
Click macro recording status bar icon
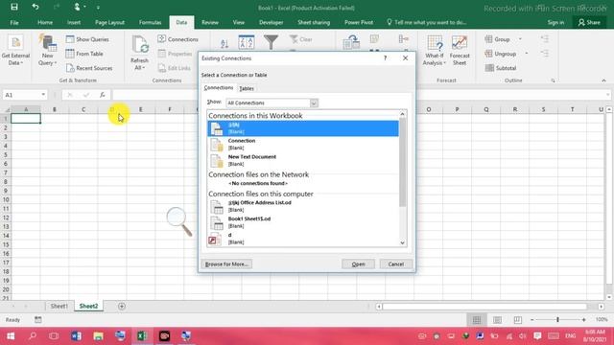38,319
